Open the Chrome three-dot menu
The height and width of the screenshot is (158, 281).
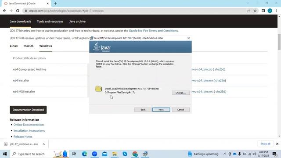coord(277,11)
